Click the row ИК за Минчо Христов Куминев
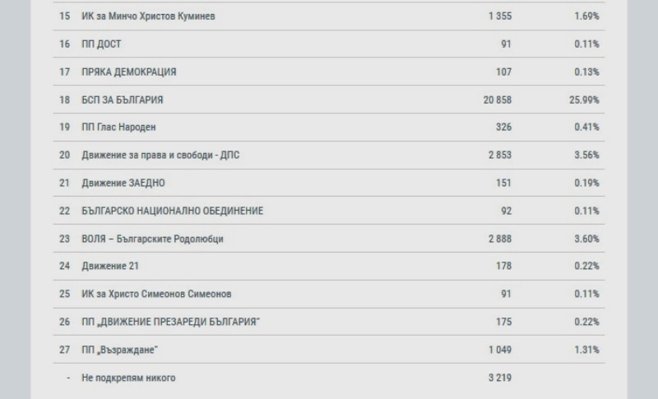658x399 pixels. (x=328, y=16)
